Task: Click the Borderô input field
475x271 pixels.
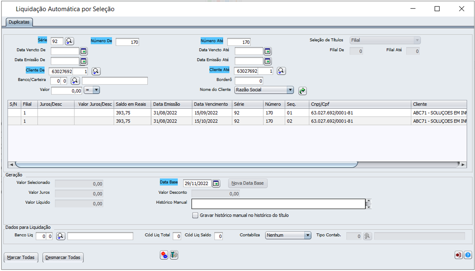Action: click(249, 81)
